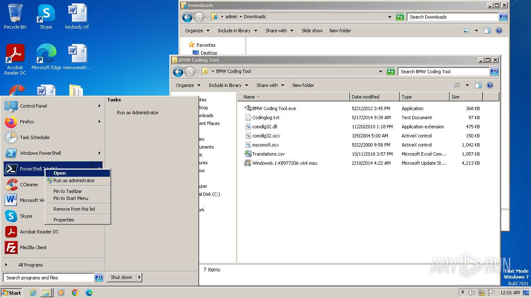Sort by Date modified column
The image size is (531, 298).
click(375, 97)
